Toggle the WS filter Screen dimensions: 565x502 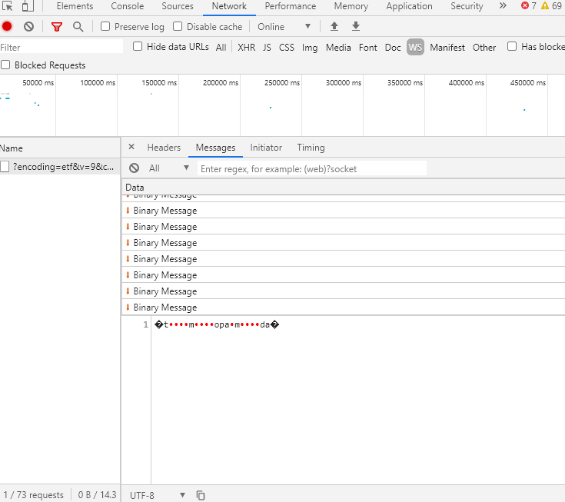415,47
